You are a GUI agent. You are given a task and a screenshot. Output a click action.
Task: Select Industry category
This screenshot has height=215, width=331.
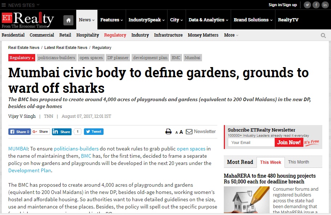tap(140, 35)
